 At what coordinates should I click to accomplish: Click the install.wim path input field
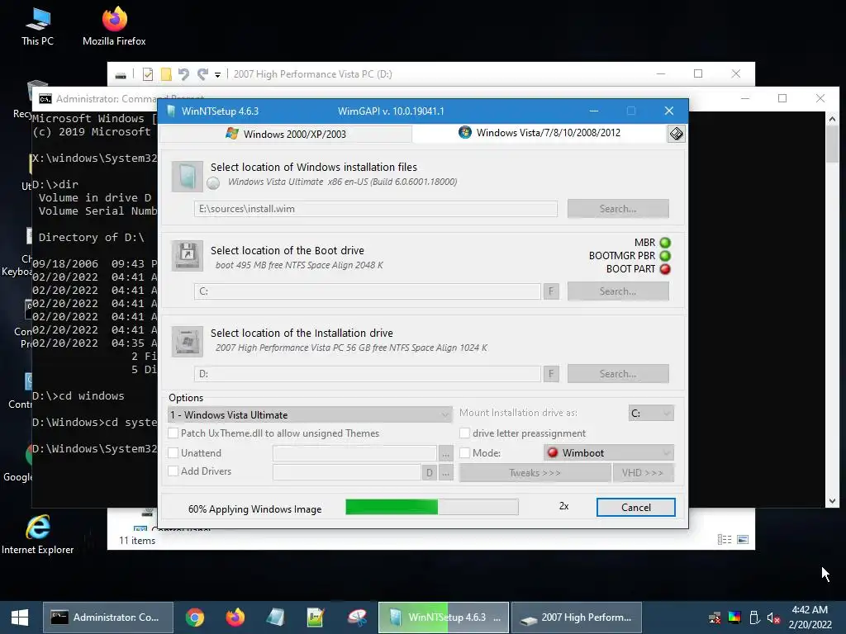(x=376, y=209)
